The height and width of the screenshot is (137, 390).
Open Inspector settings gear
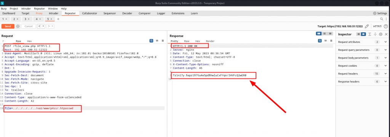(380, 34)
